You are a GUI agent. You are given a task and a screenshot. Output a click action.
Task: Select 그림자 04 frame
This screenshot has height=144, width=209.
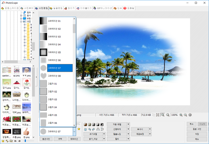tap(56, 107)
